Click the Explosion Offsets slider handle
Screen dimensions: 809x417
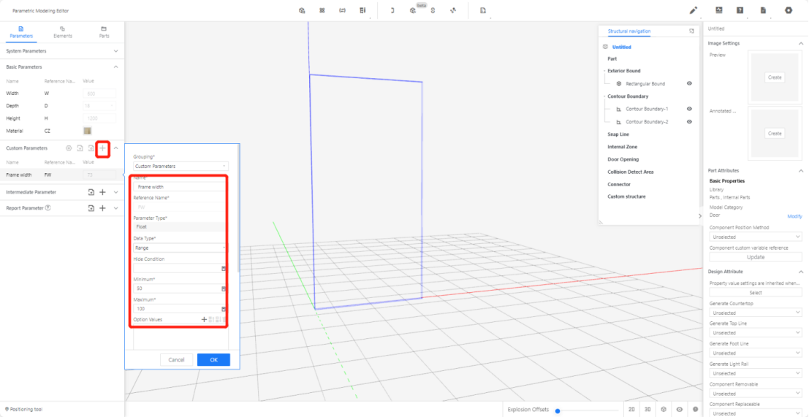tap(558, 410)
